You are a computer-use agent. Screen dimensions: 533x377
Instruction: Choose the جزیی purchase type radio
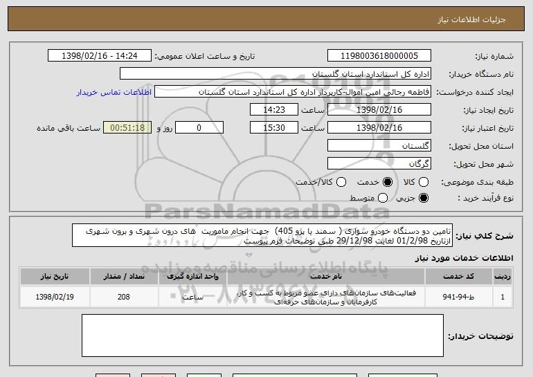(424, 198)
